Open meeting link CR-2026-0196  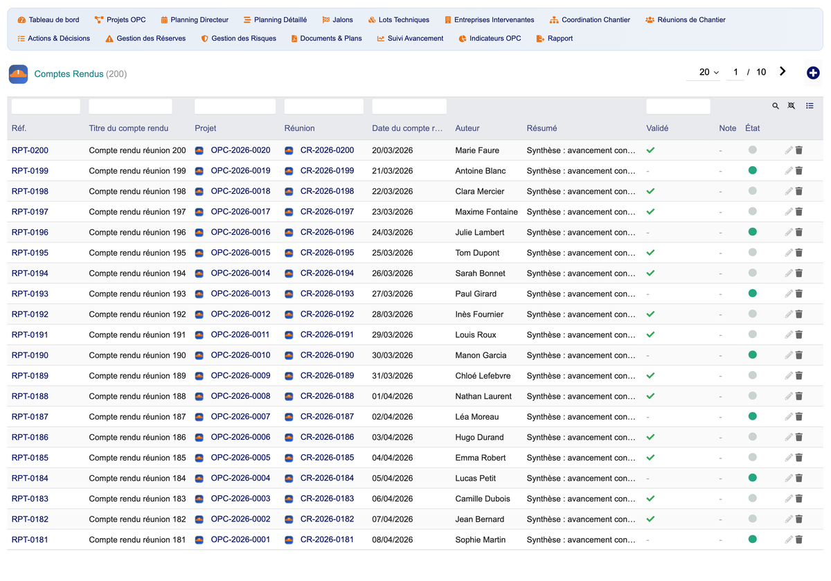click(x=327, y=232)
